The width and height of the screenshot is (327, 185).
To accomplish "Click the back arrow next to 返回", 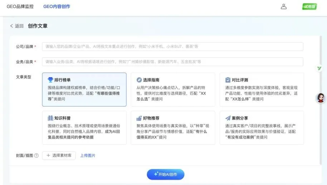I will pos(11,26).
